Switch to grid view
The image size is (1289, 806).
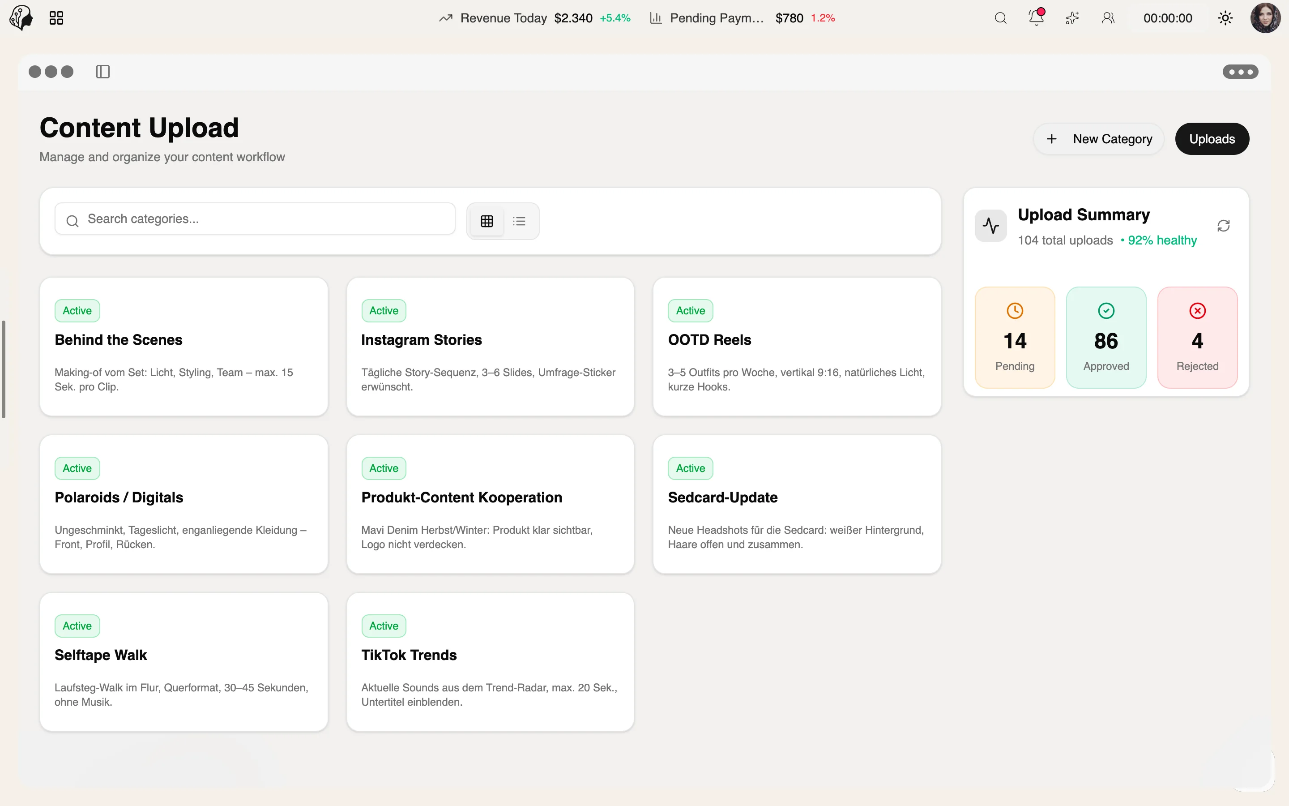487,221
